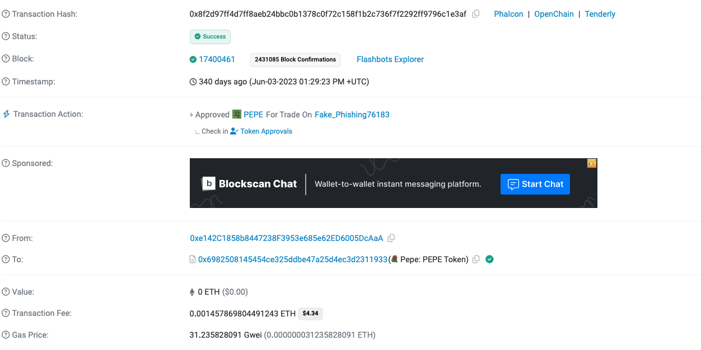
Task: Open transaction in Tenderly
Action: point(600,14)
